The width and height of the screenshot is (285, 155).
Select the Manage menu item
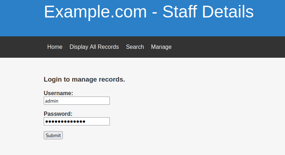tap(161, 47)
